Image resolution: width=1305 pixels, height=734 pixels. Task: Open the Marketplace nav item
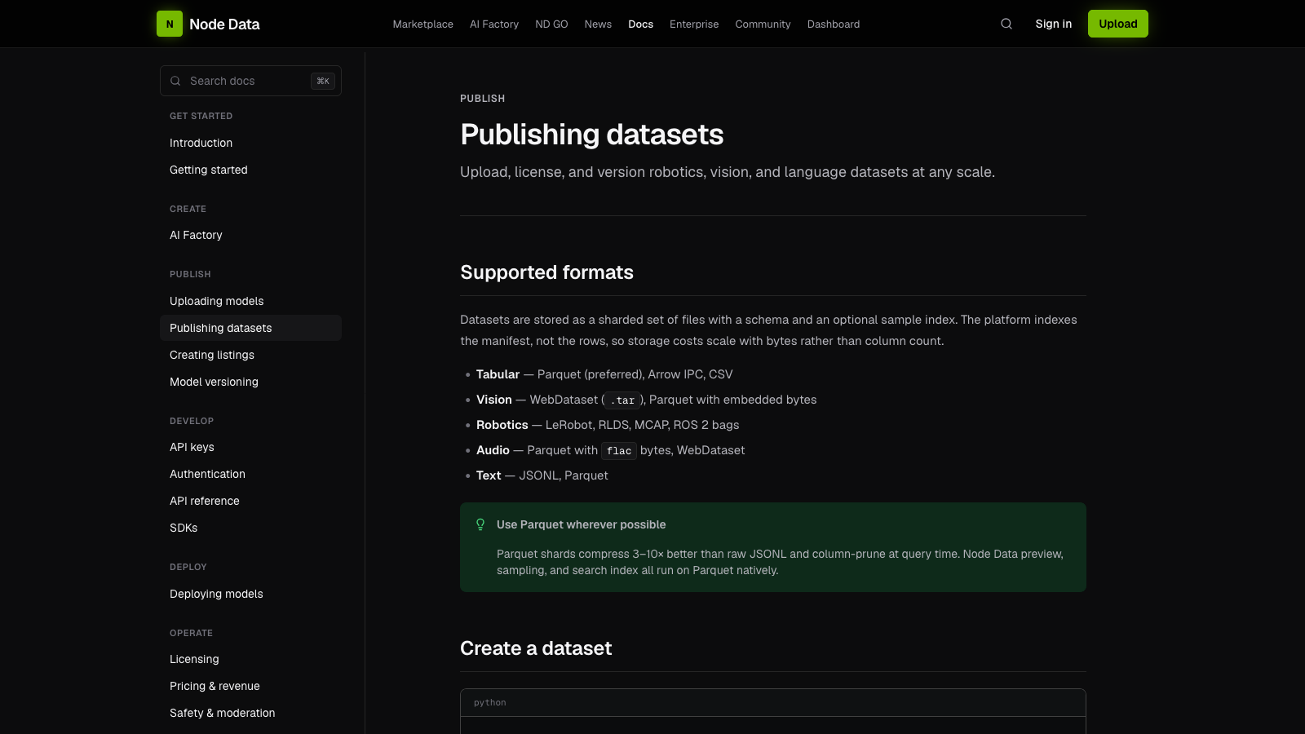point(422,24)
